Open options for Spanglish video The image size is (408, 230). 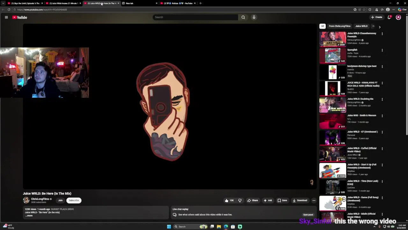pyautogui.click(x=382, y=50)
